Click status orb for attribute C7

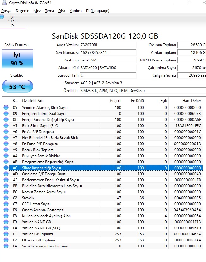point(6,204)
